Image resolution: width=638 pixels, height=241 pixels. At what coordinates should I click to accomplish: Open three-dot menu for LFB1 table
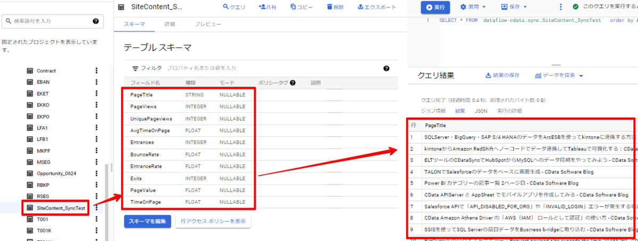[x=96, y=139]
